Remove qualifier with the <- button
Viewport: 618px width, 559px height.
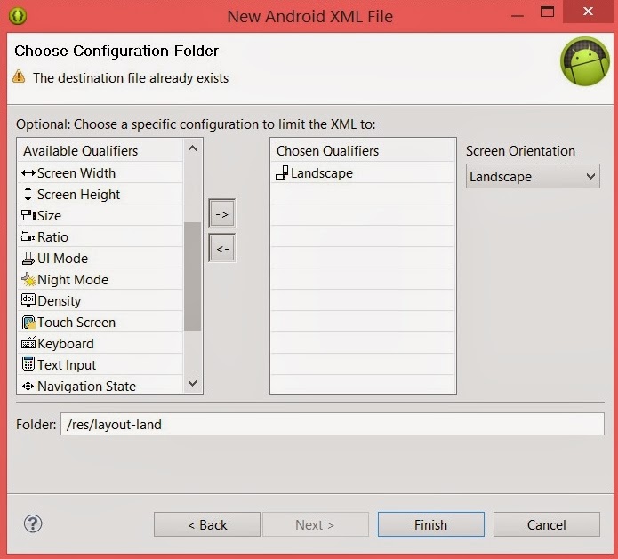(x=222, y=248)
